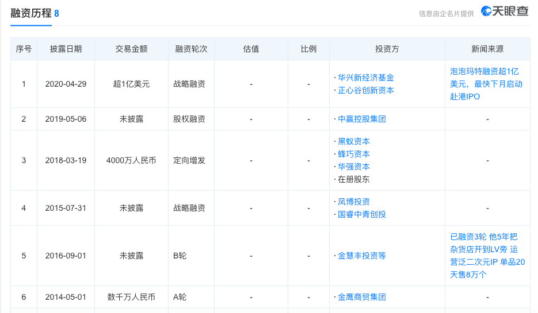Open 金鹰商贸集团 investor link

(362, 297)
